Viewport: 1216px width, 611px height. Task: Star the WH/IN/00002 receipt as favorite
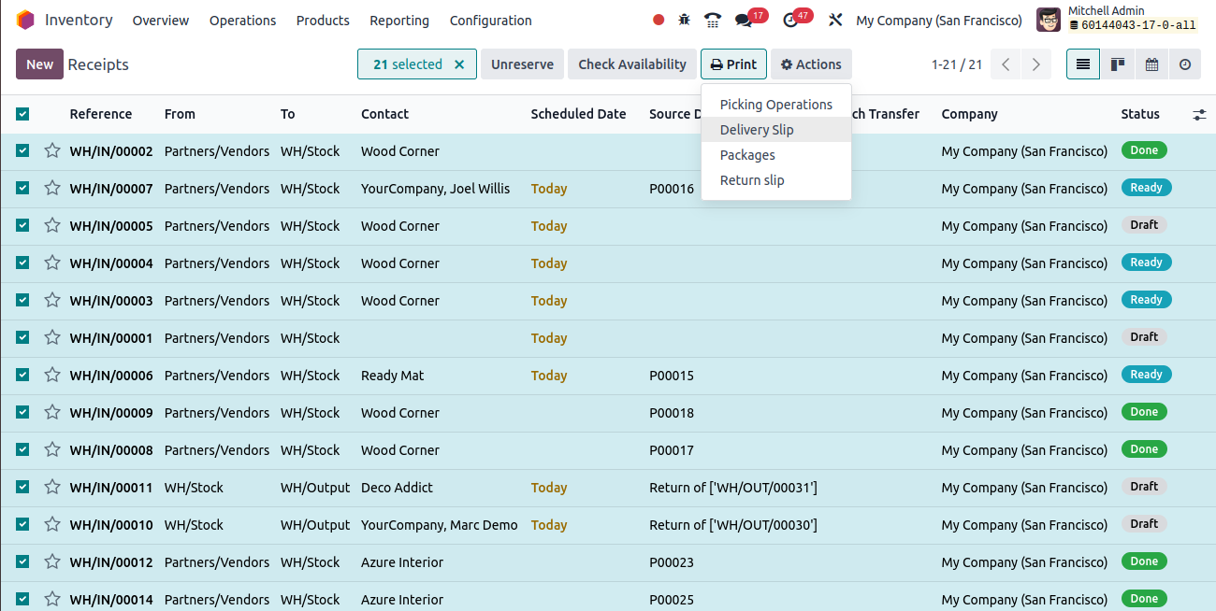[x=52, y=150]
